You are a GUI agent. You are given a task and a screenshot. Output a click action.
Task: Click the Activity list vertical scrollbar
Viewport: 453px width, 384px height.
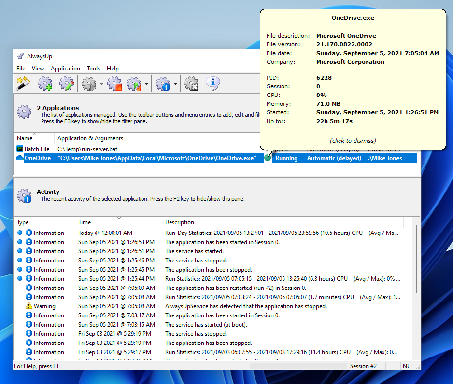pyautogui.click(x=416, y=259)
